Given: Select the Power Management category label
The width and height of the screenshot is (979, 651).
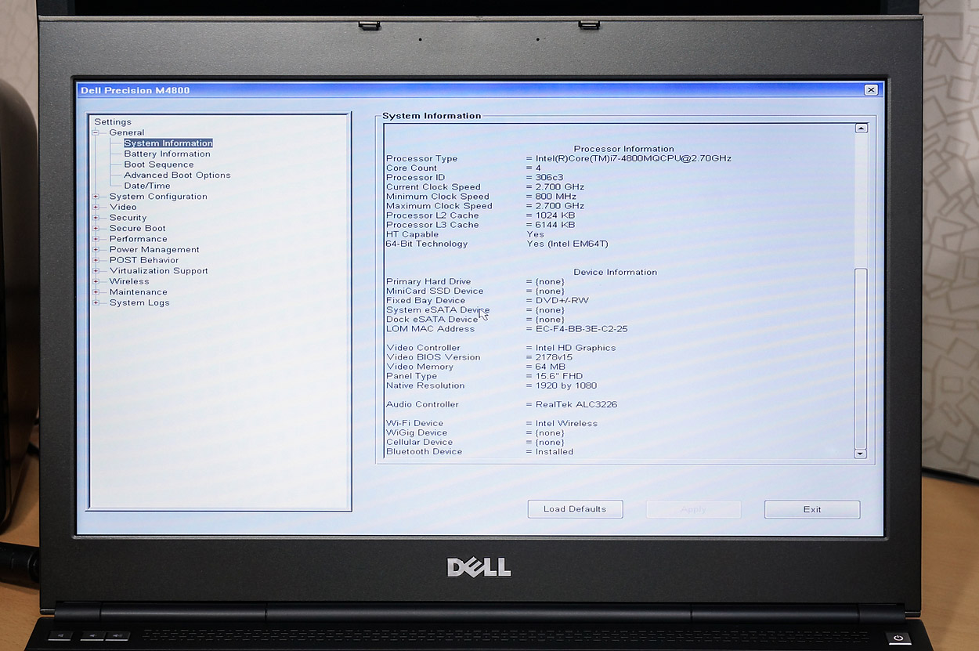Looking at the screenshot, I should pos(154,250).
